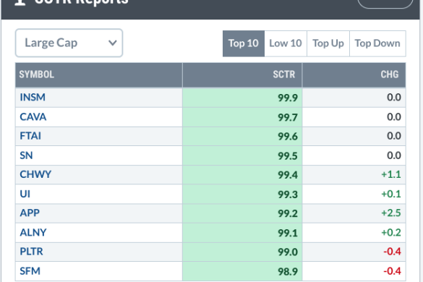Open the ALNY symbol link
The height and width of the screenshot is (282, 423).
coord(33,233)
